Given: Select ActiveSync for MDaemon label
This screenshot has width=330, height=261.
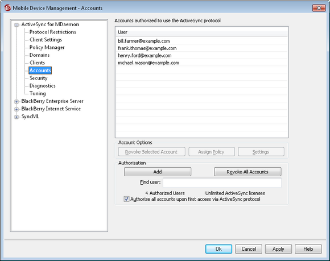Looking at the screenshot, I should pos(50,24).
